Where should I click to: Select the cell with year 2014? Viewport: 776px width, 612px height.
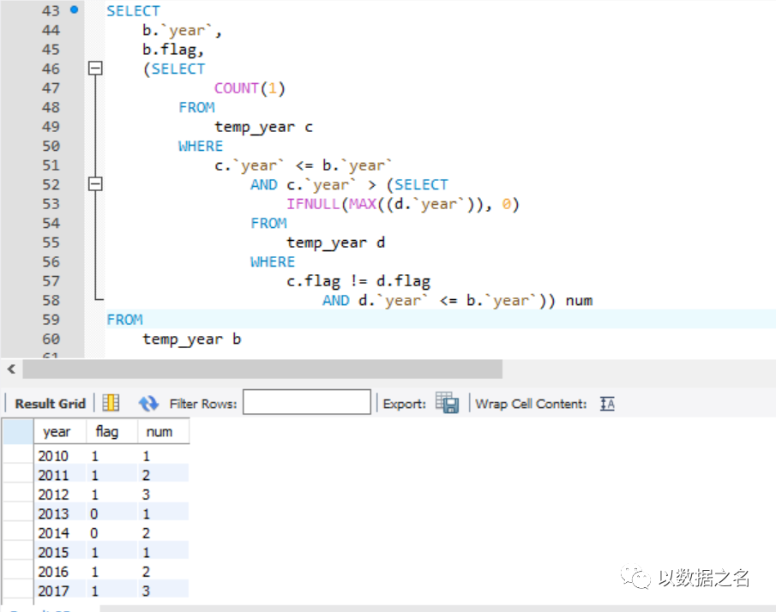[x=60, y=533]
